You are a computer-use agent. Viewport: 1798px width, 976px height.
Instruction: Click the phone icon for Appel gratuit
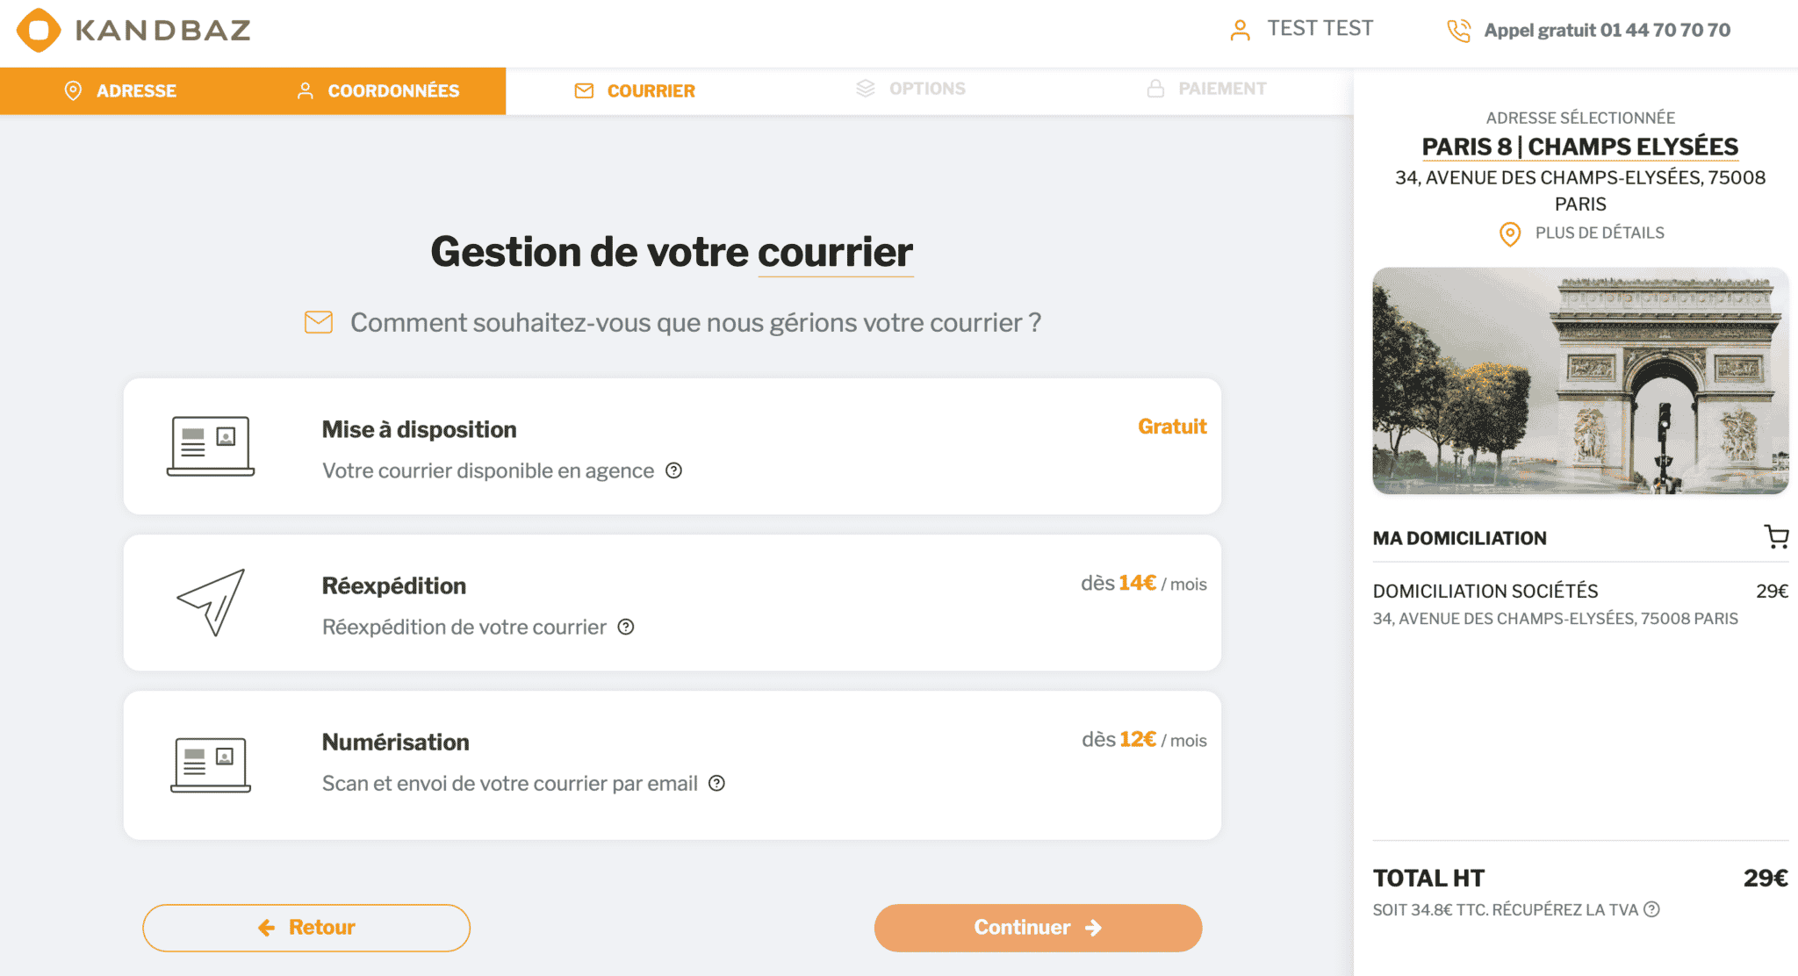[1458, 31]
